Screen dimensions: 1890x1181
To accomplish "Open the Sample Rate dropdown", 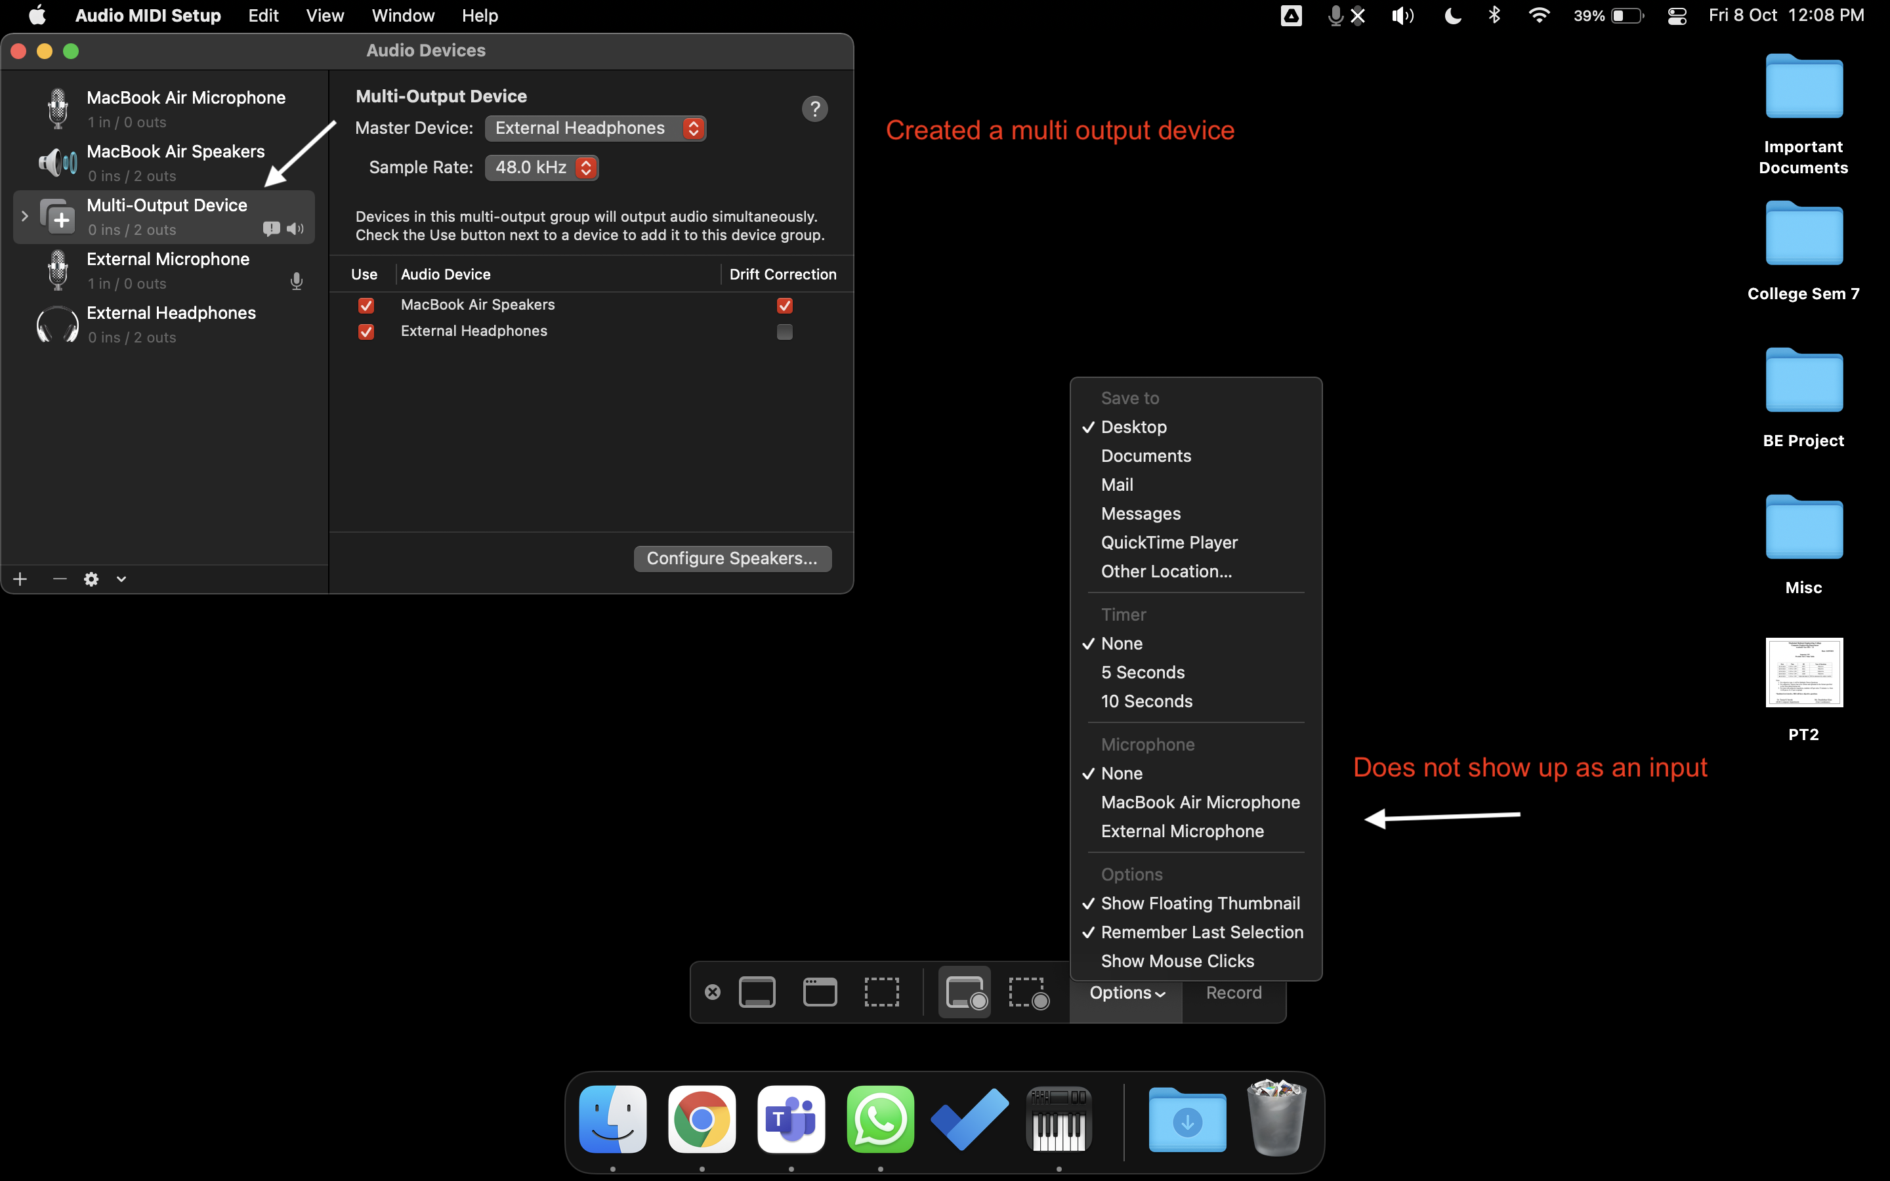I will pos(541,167).
